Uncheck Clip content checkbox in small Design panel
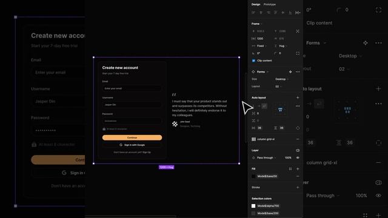 point(253,61)
